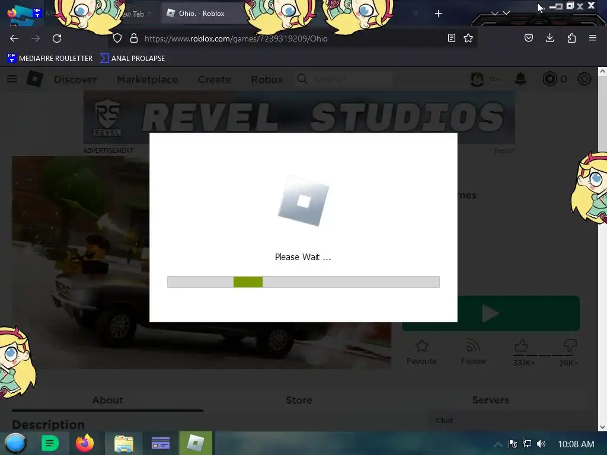Open the user avatar profile icon
This screenshot has height=455, width=607.
477,79
